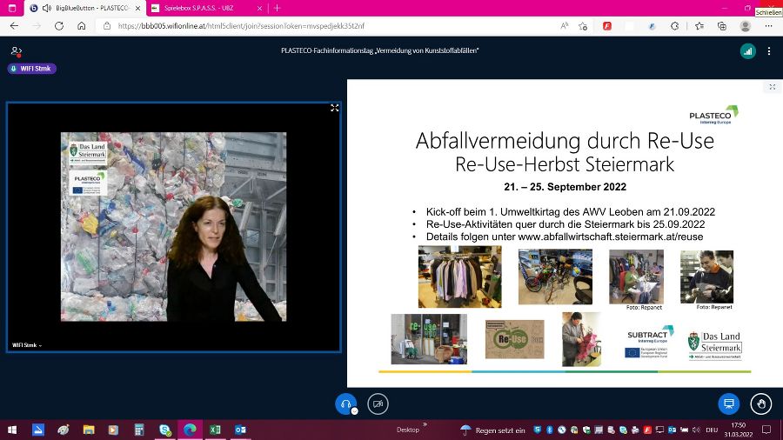
Task: Click the bicycles photo on slide
Action: pos(555,277)
